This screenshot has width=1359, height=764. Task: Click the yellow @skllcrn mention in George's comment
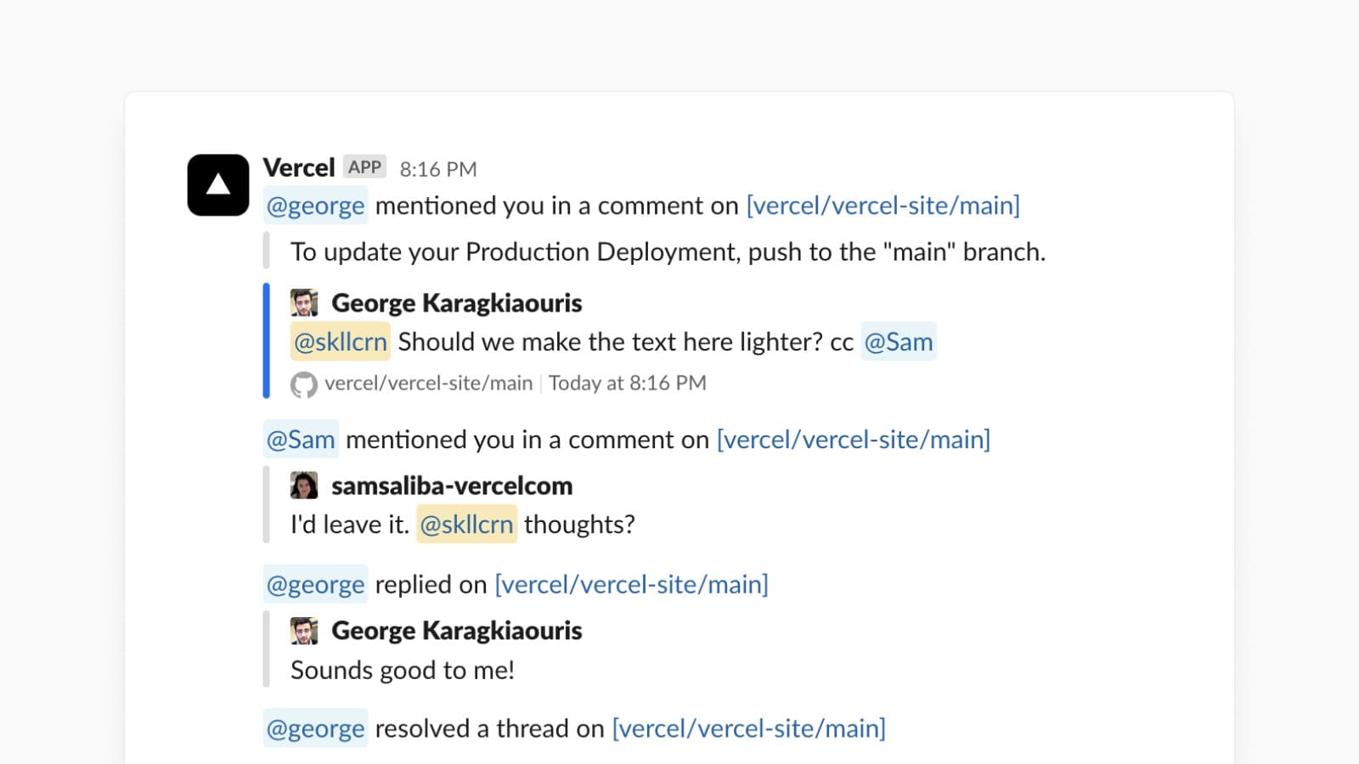[x=341, y=342]
